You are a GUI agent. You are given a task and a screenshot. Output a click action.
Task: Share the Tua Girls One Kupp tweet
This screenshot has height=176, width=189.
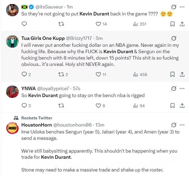(182, 74)
